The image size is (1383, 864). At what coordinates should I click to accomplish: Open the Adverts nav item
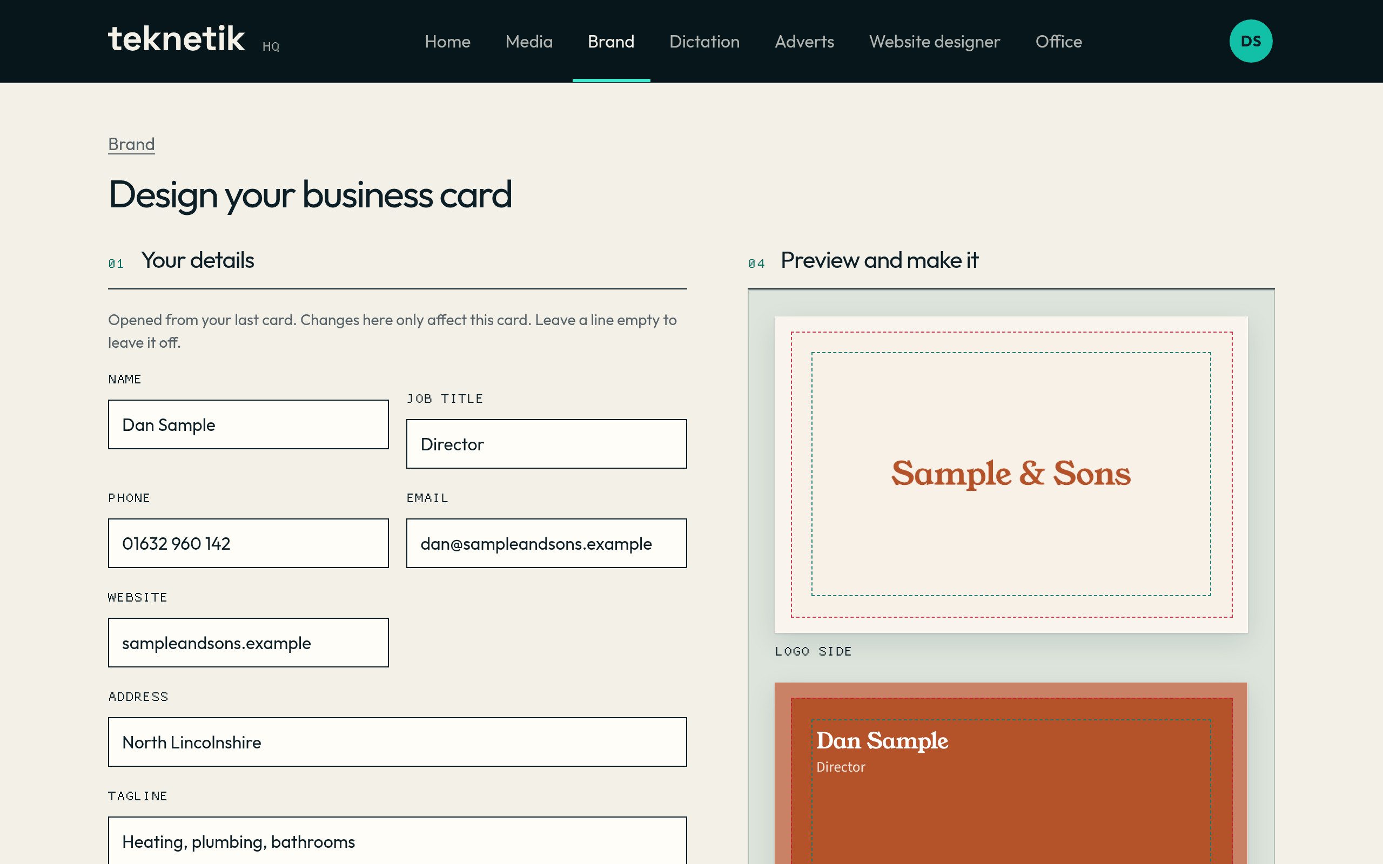pyautogui.click(x=804, y=41)
